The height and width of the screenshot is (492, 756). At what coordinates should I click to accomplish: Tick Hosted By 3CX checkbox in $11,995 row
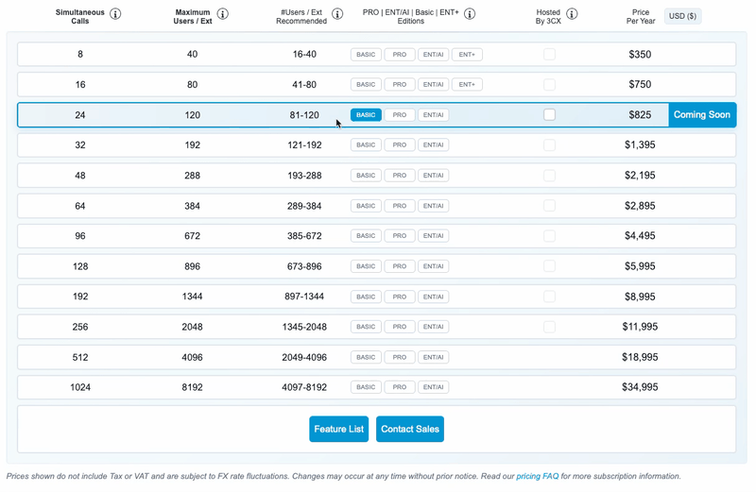coord(549,327)
